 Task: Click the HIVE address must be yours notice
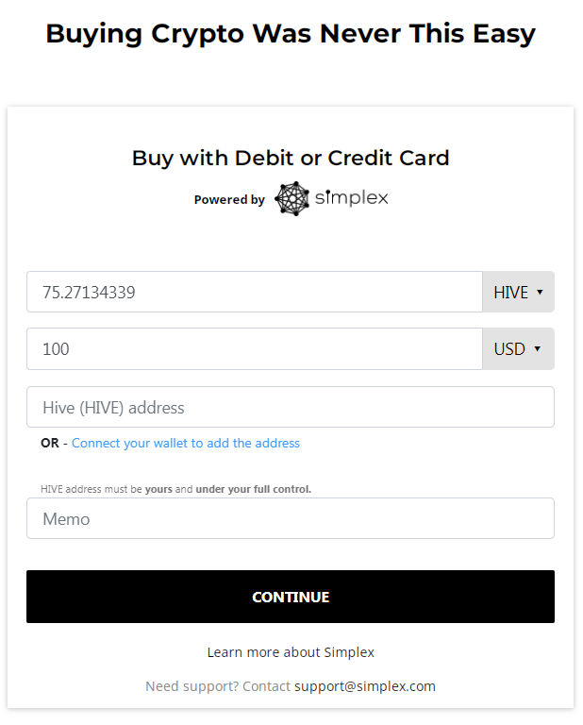tap(175, 489)
